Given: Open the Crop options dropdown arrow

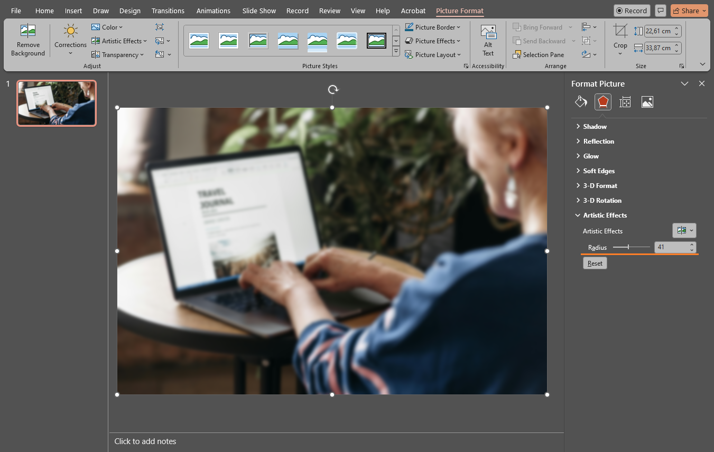Looking at the screenshot, I should coord(620,53).
